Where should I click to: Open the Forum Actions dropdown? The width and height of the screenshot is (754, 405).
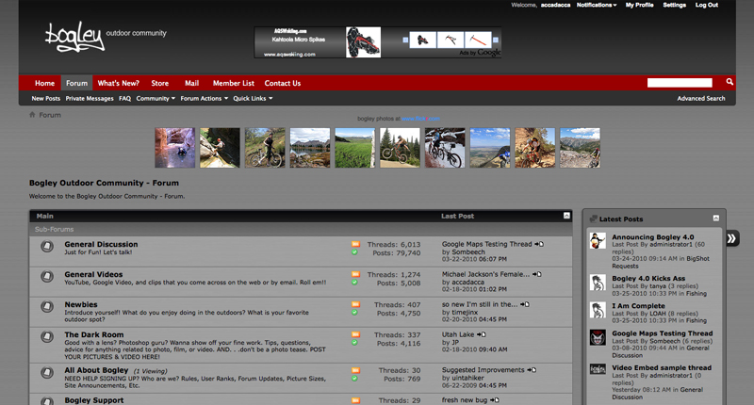pos(203,98)
